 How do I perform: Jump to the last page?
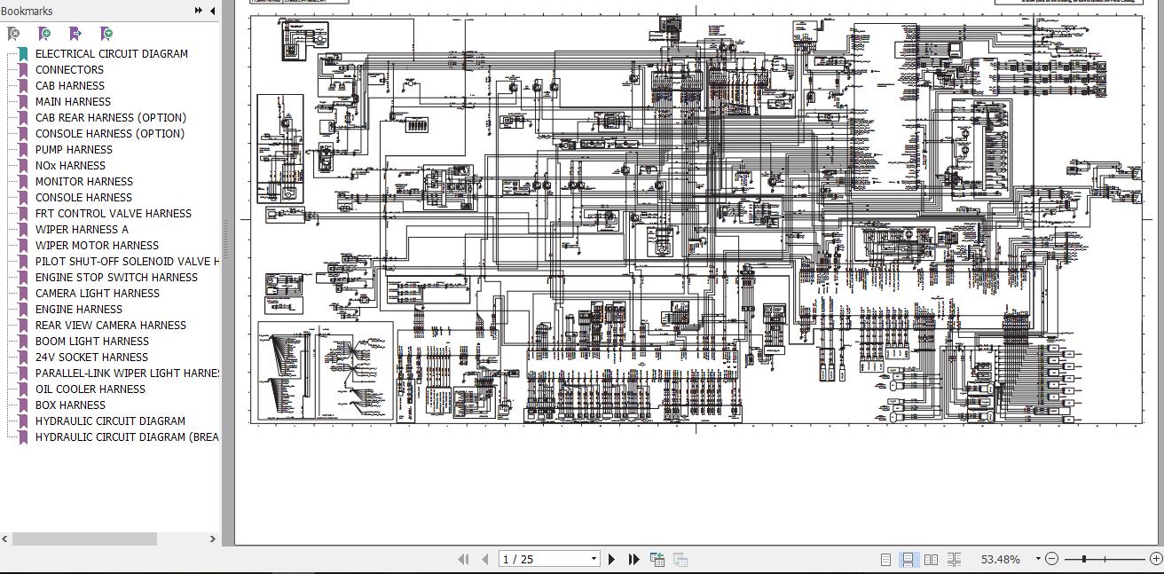coord(633,559)
